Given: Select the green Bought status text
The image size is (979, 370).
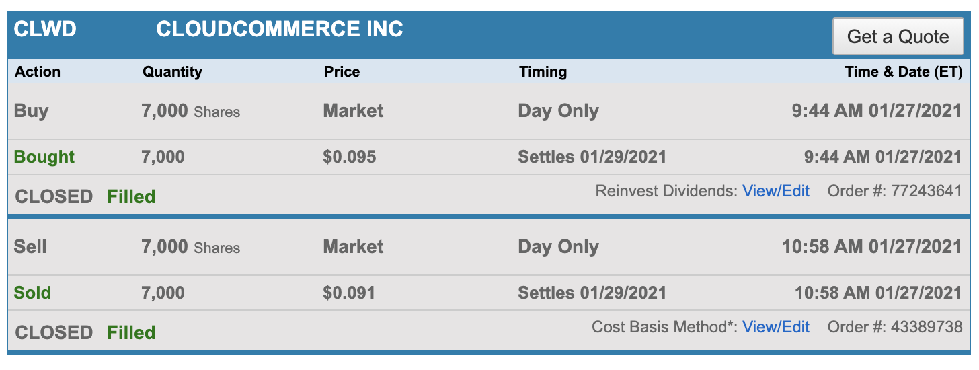Looking at the screenshot, I should (x=44, y=157).
